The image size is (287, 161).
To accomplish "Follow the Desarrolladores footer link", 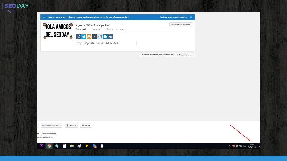I will click(x=49, y=134).
